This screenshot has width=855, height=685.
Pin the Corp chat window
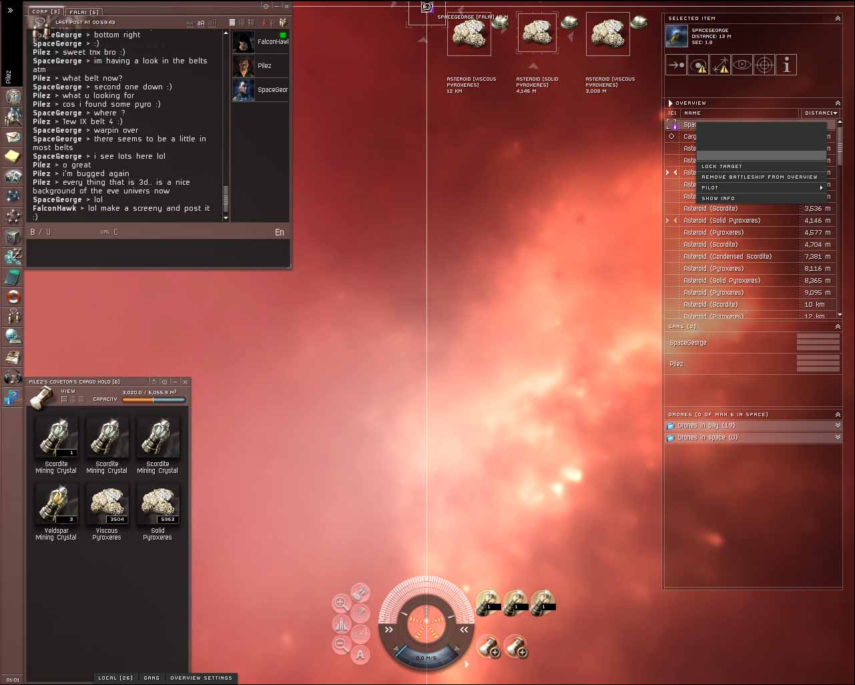(266, 6)
